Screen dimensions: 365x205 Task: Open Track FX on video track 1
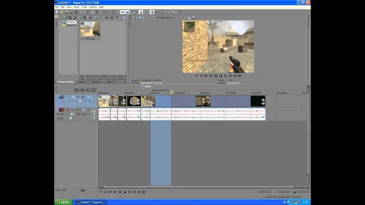(x=73, y=97)
